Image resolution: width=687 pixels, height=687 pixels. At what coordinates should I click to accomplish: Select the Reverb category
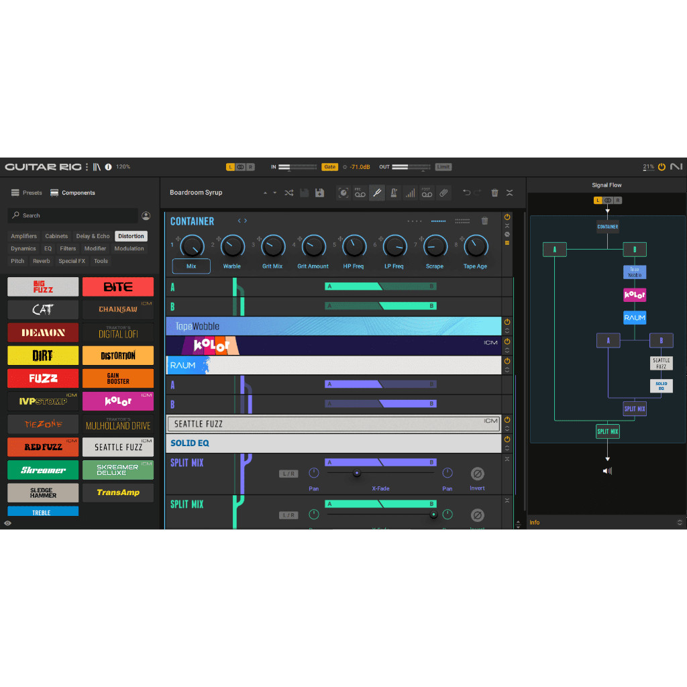[41, 261]
